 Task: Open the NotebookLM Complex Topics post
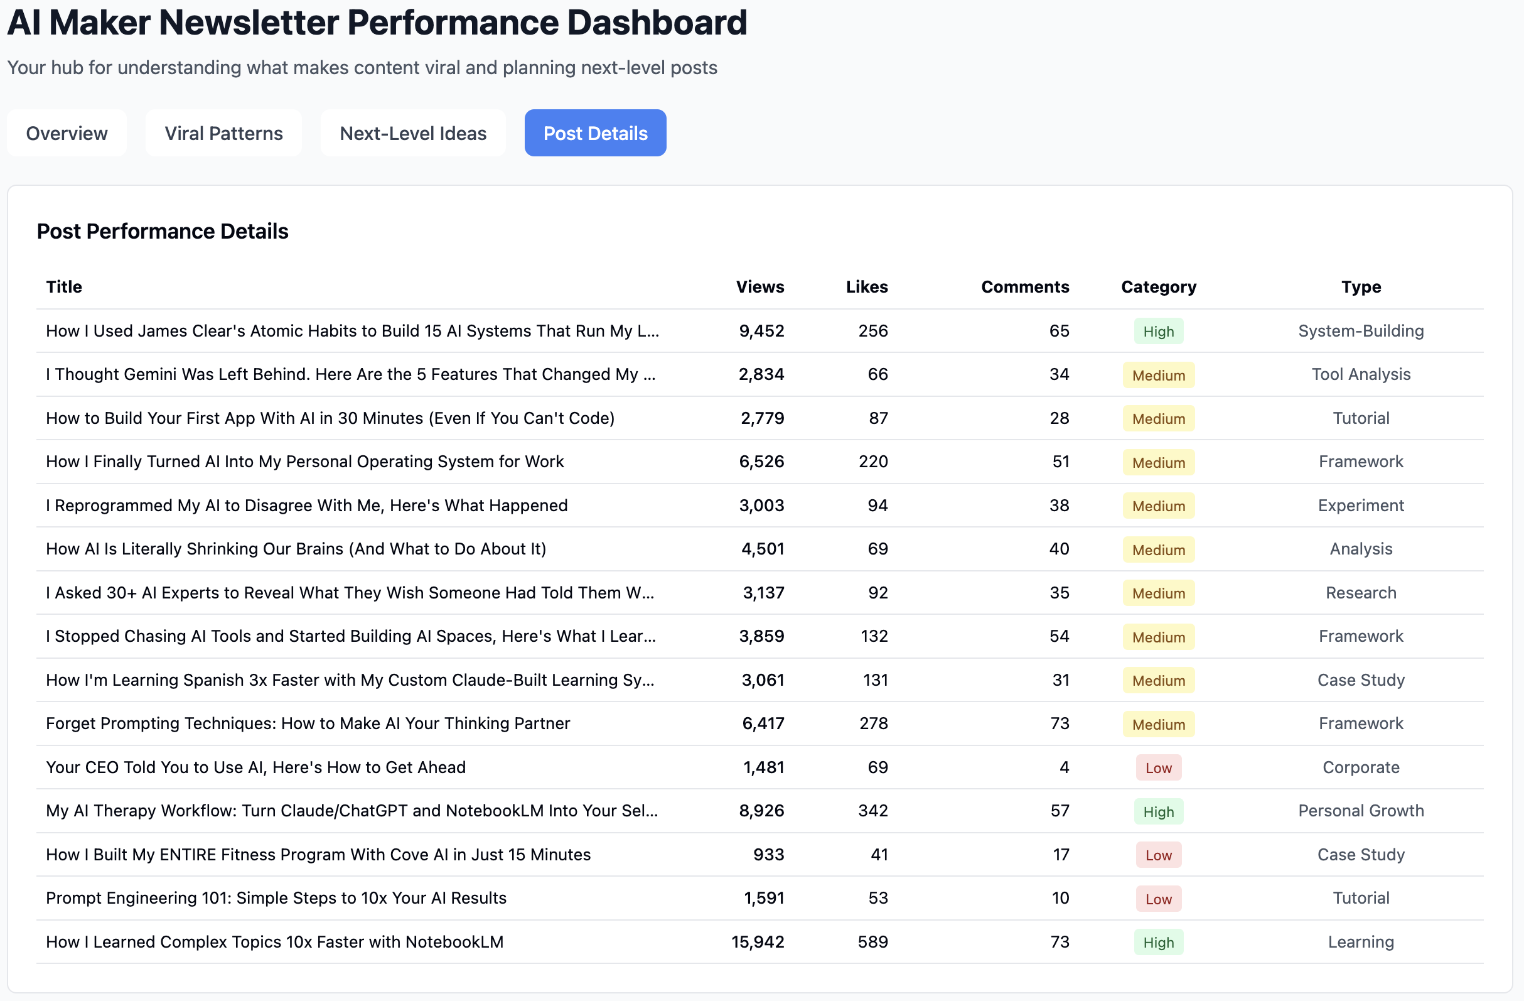coord(275,942)
